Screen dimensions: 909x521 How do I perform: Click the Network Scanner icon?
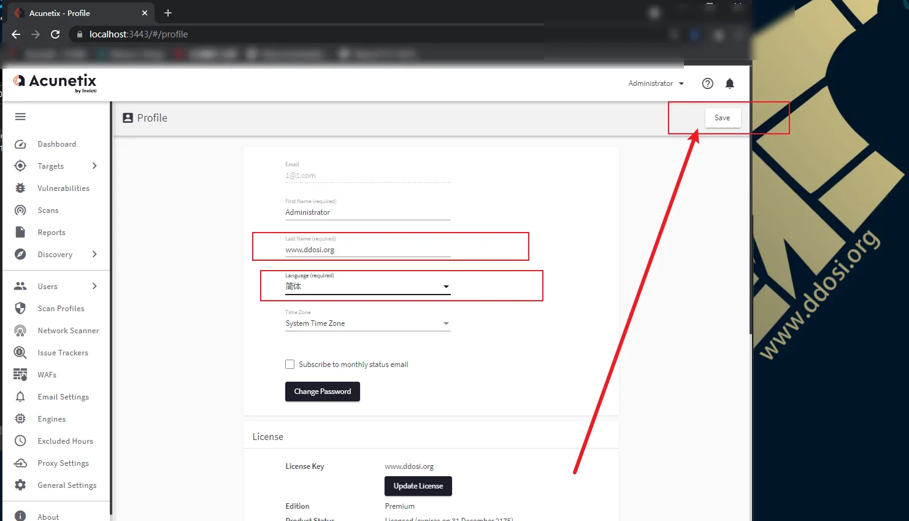pos(20,331)
